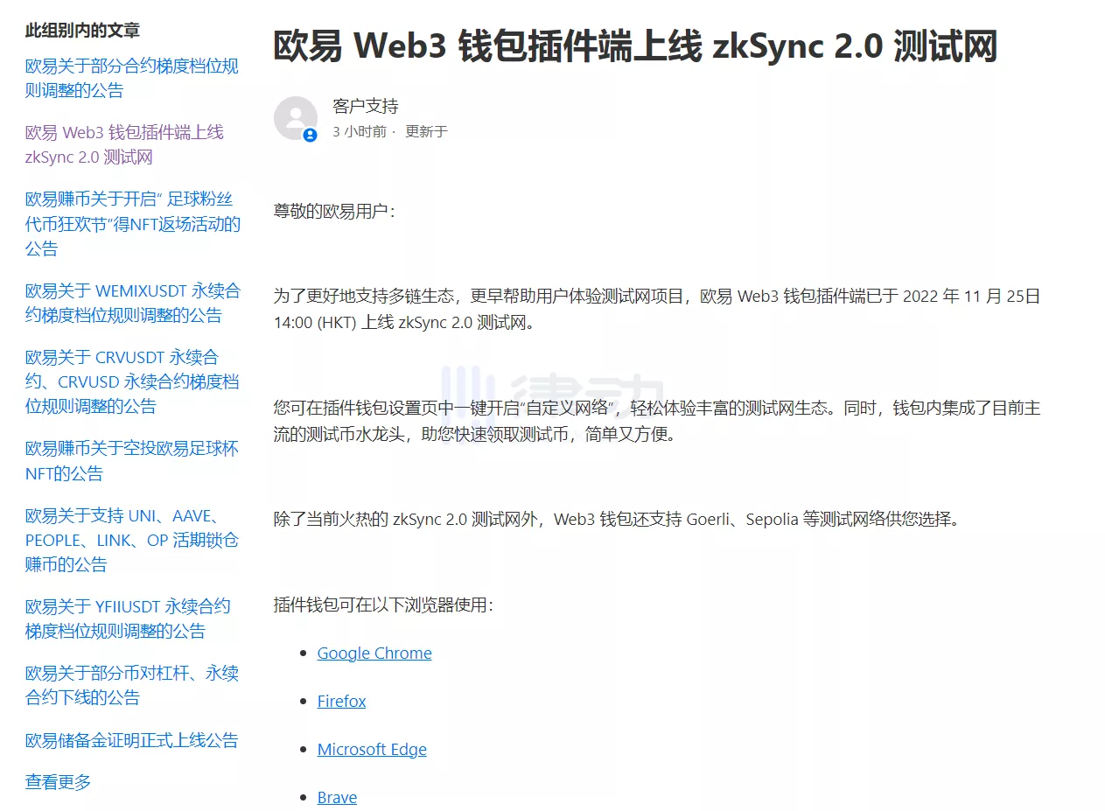
Task: Open 欧易关于部分合约梯度档位规则调整的公告 article
Action: pos(131,79)
